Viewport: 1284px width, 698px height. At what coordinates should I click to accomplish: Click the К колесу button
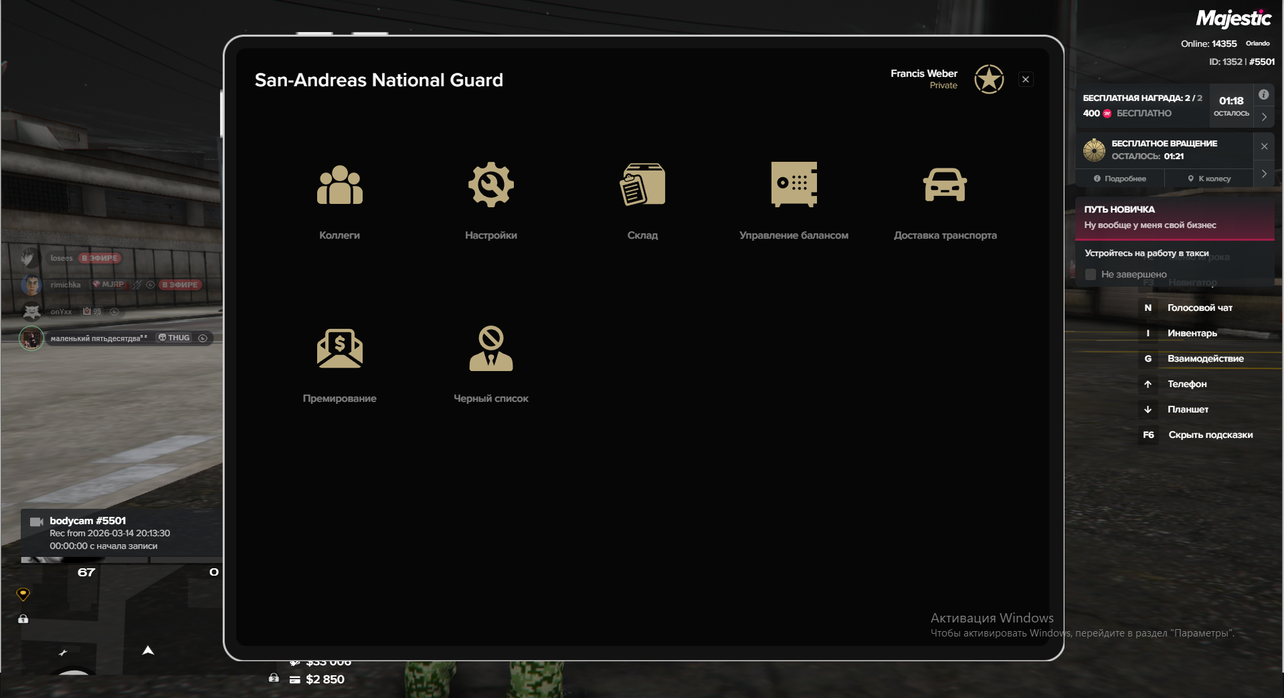pos(1209,179)
